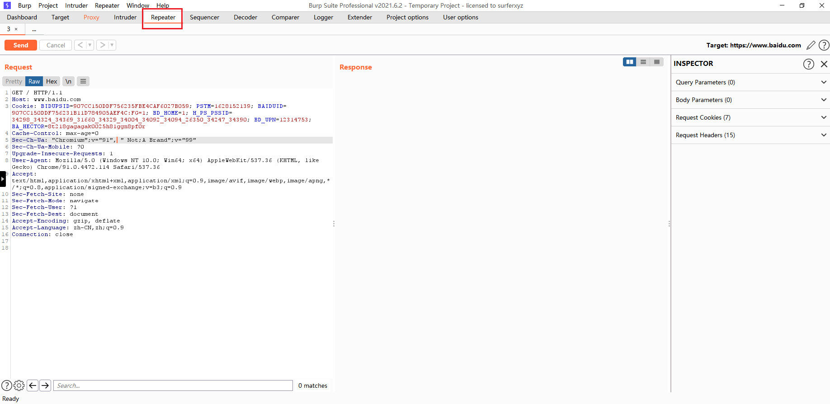The image size is (830, 404).
Task: Click the Burp Suite logo icon
Action: click(x=7, y=5)
